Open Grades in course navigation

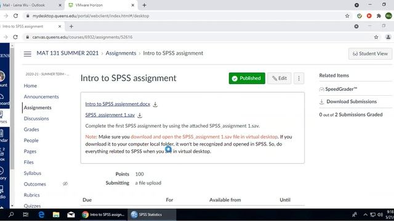(31, 130)
